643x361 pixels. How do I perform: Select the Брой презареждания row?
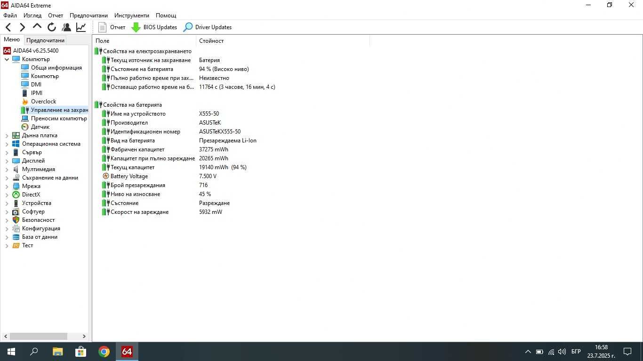click(155, 185)
